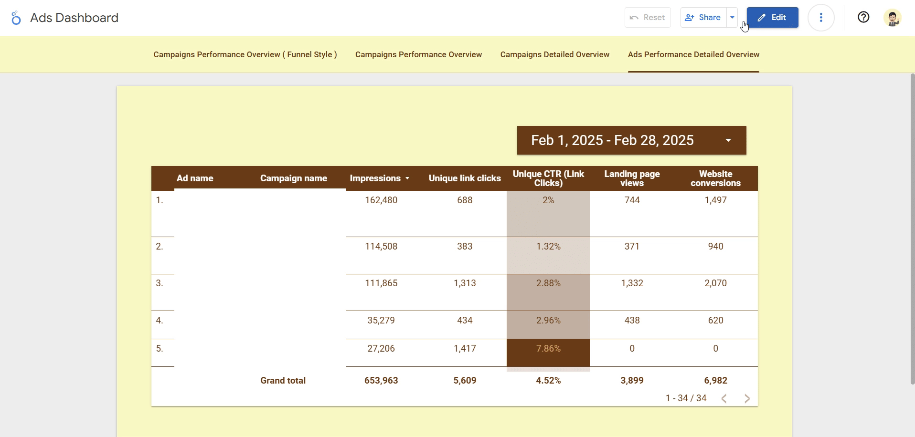
Task: Click the Unique link clicks column header
Action: point(465,178)
